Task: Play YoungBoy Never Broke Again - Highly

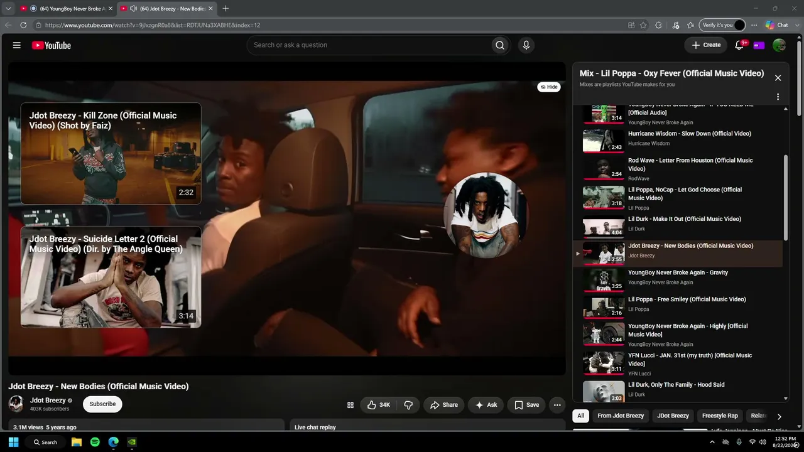Action: point(677,334)
